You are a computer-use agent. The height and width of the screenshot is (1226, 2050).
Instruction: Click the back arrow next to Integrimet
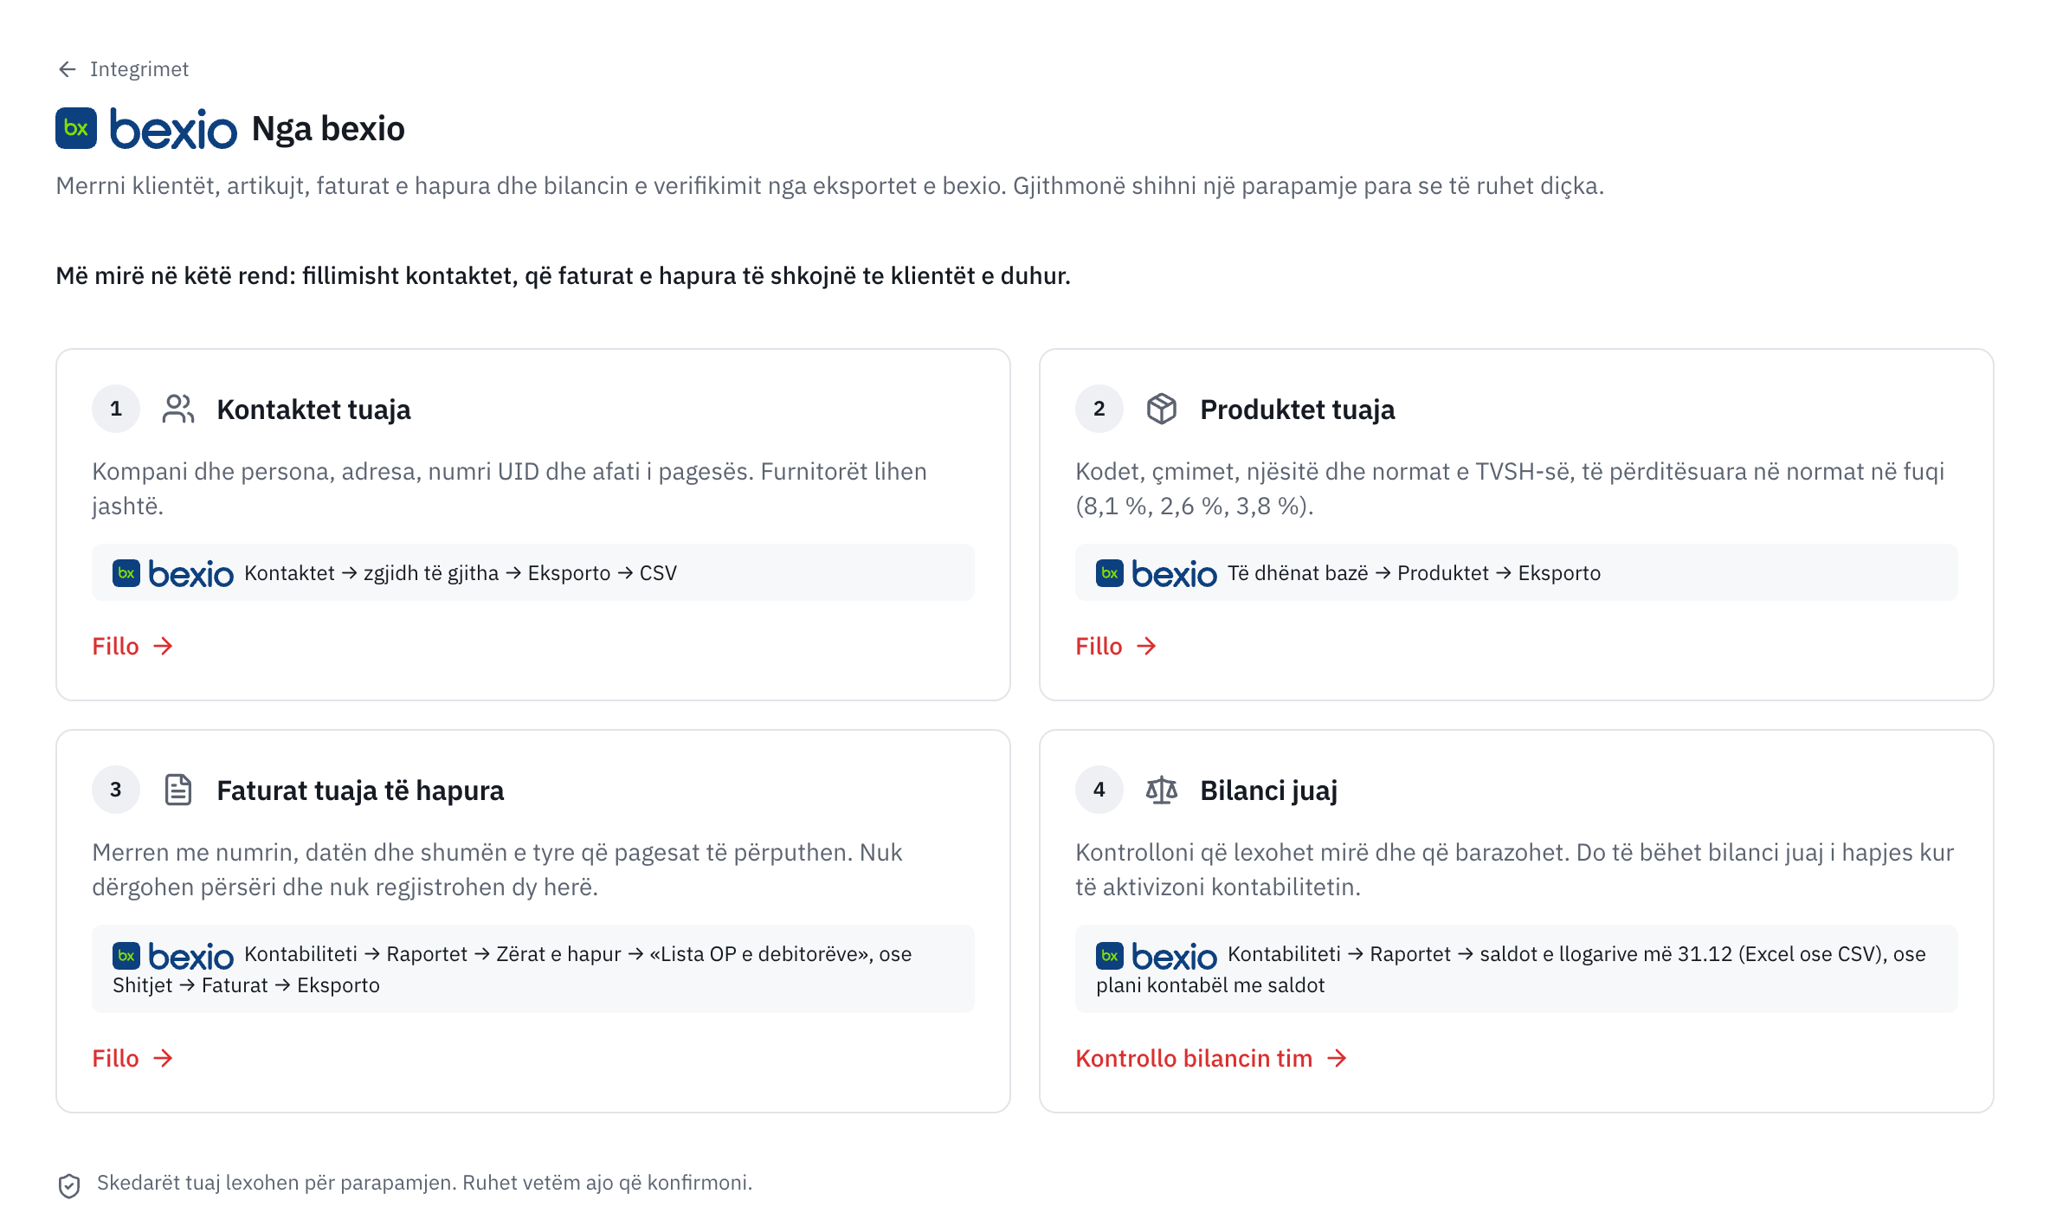pyautogui.click(x=67, y=69)
